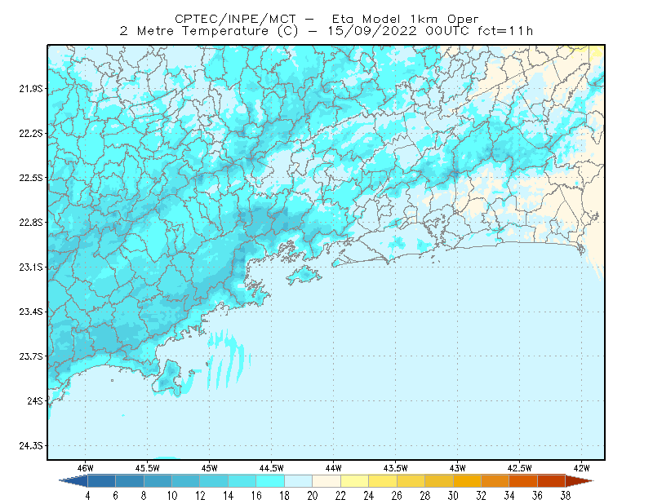
Task: Select the 4-6 degree blue swatch
Action: pyautogui.click(x=101, y=481)
